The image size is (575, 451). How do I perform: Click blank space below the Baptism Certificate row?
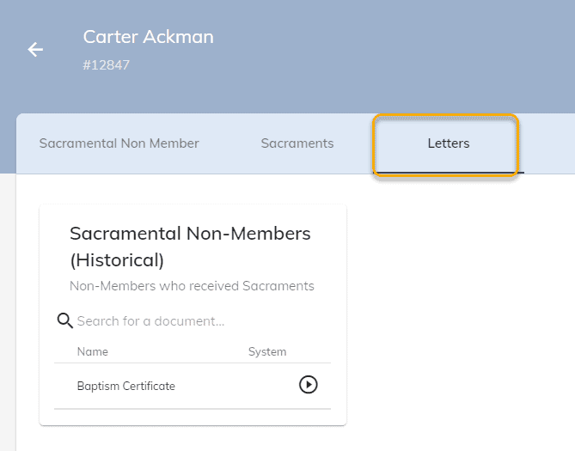193,417
